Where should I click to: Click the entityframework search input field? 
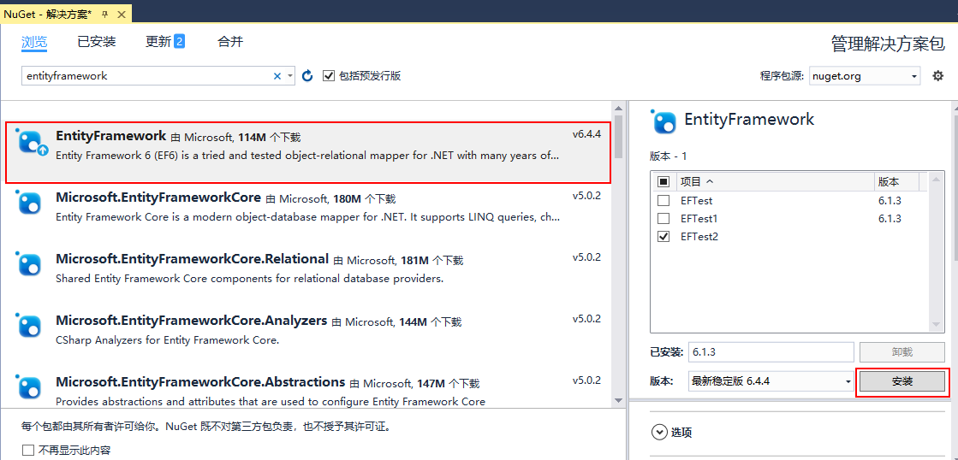[x=146, y=76]
